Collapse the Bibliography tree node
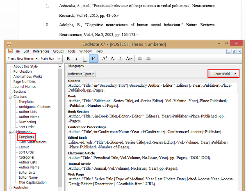246x191 pixels. tap(10, 132)
